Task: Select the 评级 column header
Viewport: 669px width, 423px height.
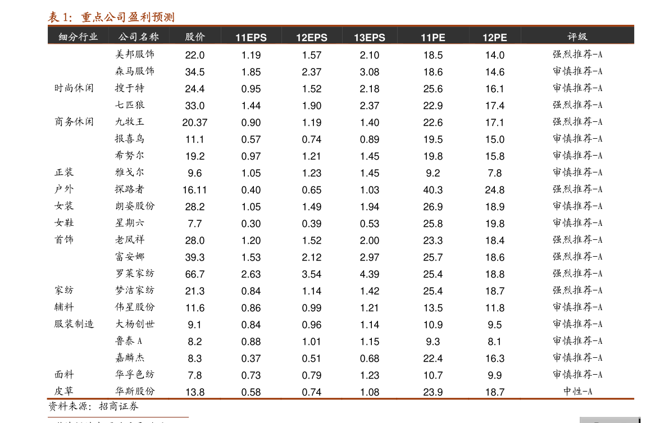Action: 577,37
